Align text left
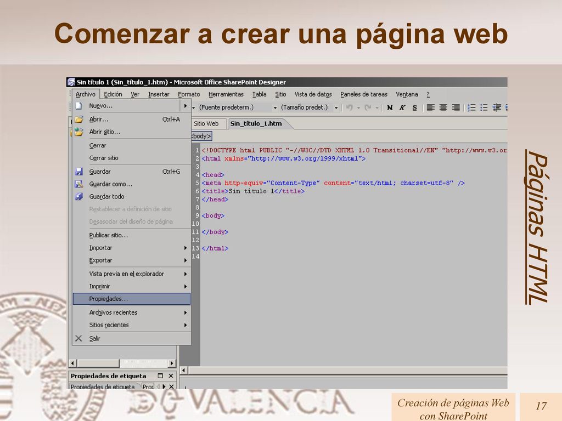Image resolution: width=562 pixels, height=421 pixels. 430,107
